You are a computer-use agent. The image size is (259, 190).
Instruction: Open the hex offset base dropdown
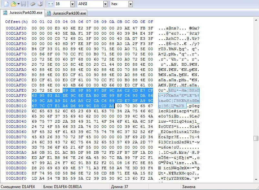click(x=130, y=4)
